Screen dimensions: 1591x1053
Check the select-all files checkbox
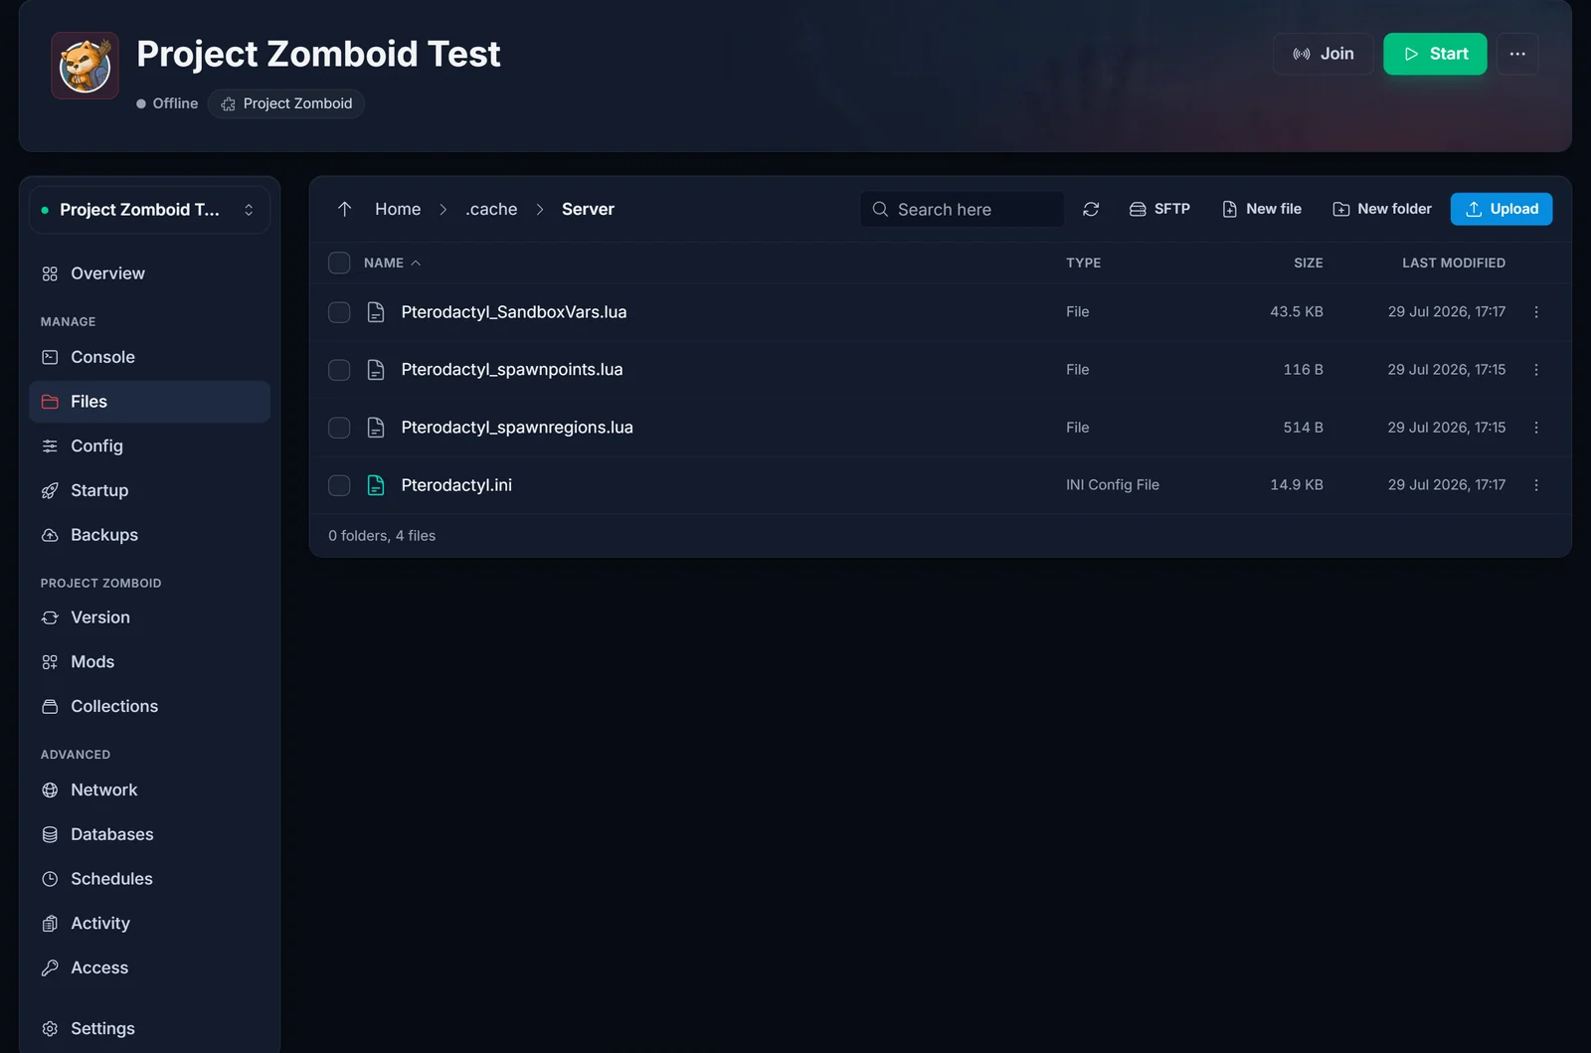339,263
